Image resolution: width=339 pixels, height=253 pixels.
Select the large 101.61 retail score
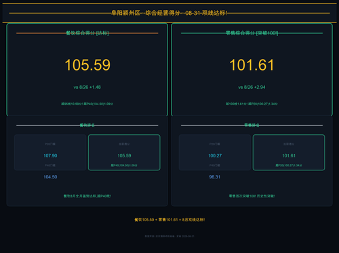[252, 65]
